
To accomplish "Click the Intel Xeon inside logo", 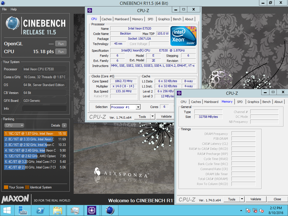I will (x=183, y=36).
